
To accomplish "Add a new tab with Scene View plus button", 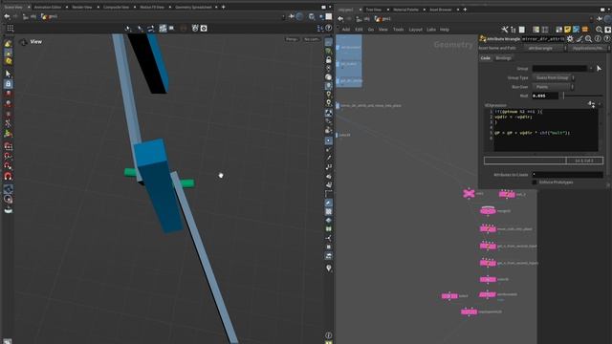I will [223, 7].
